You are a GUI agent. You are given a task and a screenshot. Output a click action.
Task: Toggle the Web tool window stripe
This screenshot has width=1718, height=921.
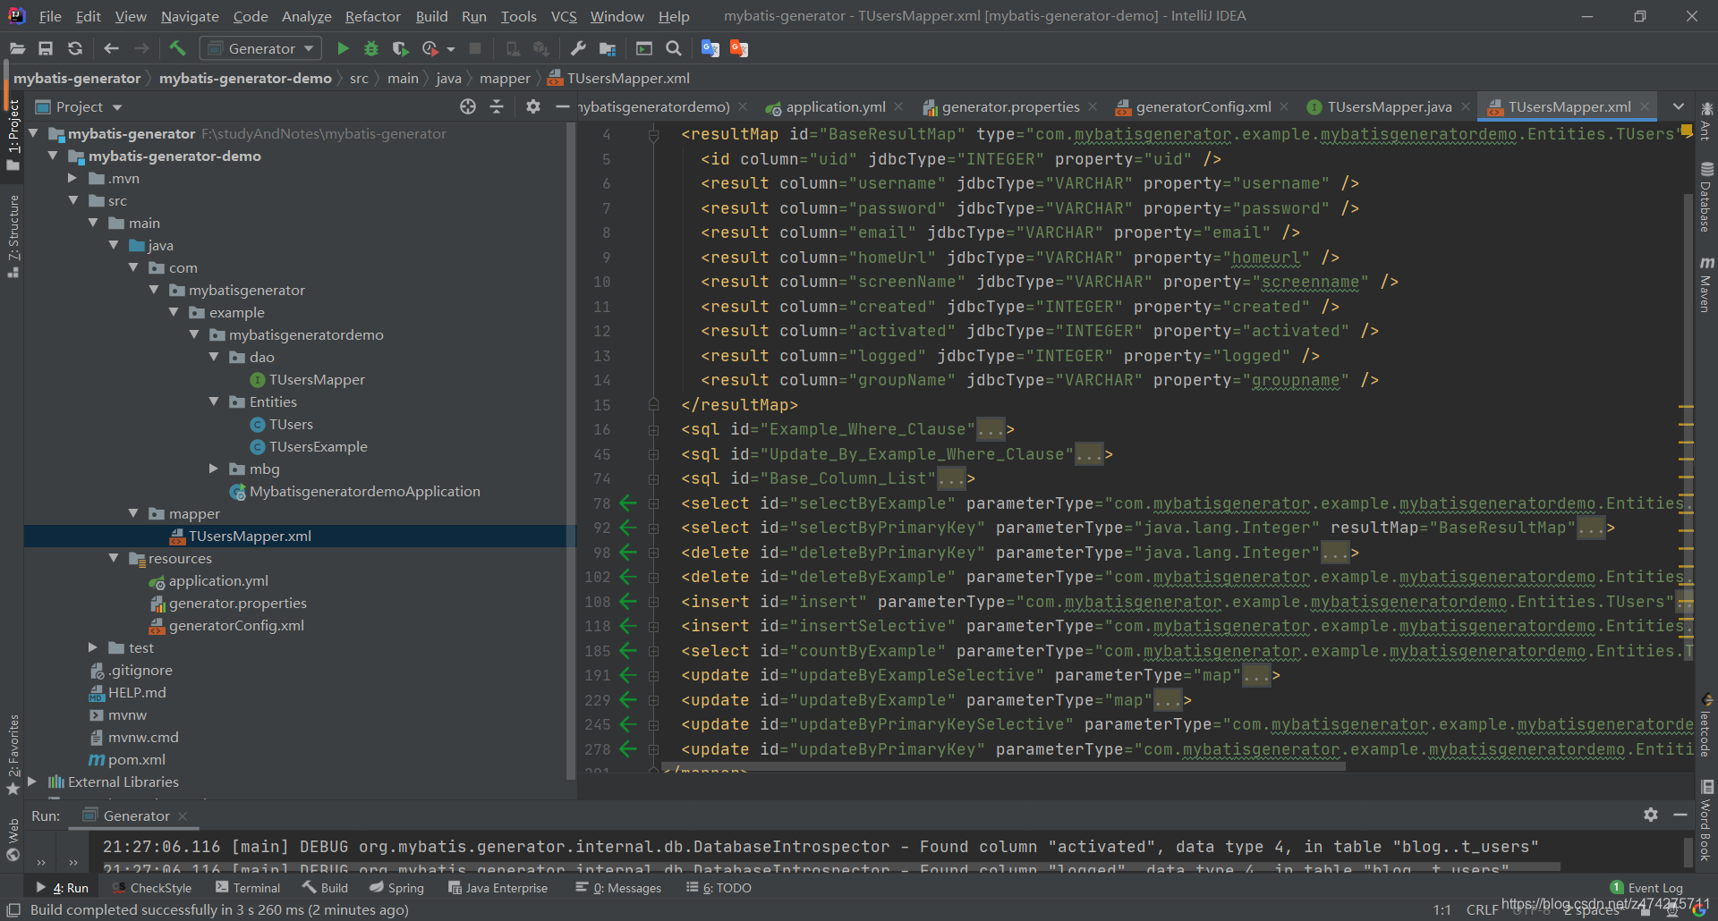(x=13, y=841)
